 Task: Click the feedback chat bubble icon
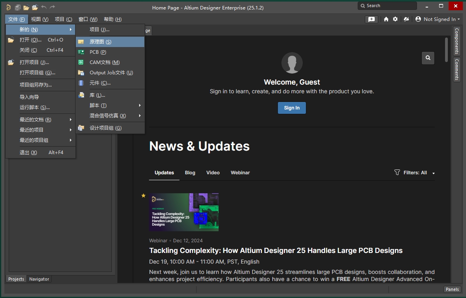coord(372,19)
